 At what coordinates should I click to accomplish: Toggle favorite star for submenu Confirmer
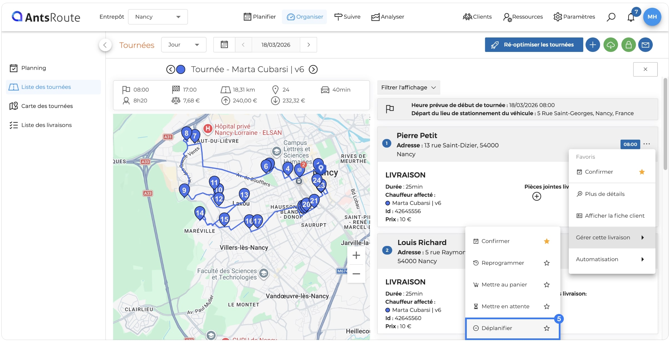[x=547, y=241]
